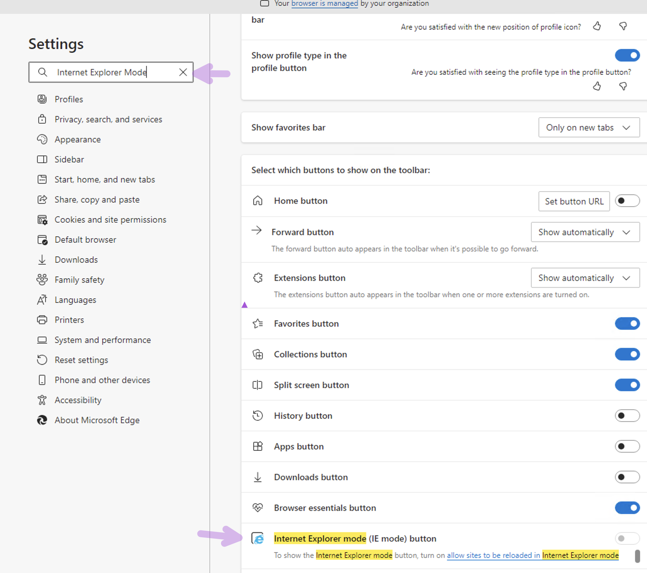The width and height of the screenshot is (647, 573).
Task: Click the Languages icon
Action: 42,300
